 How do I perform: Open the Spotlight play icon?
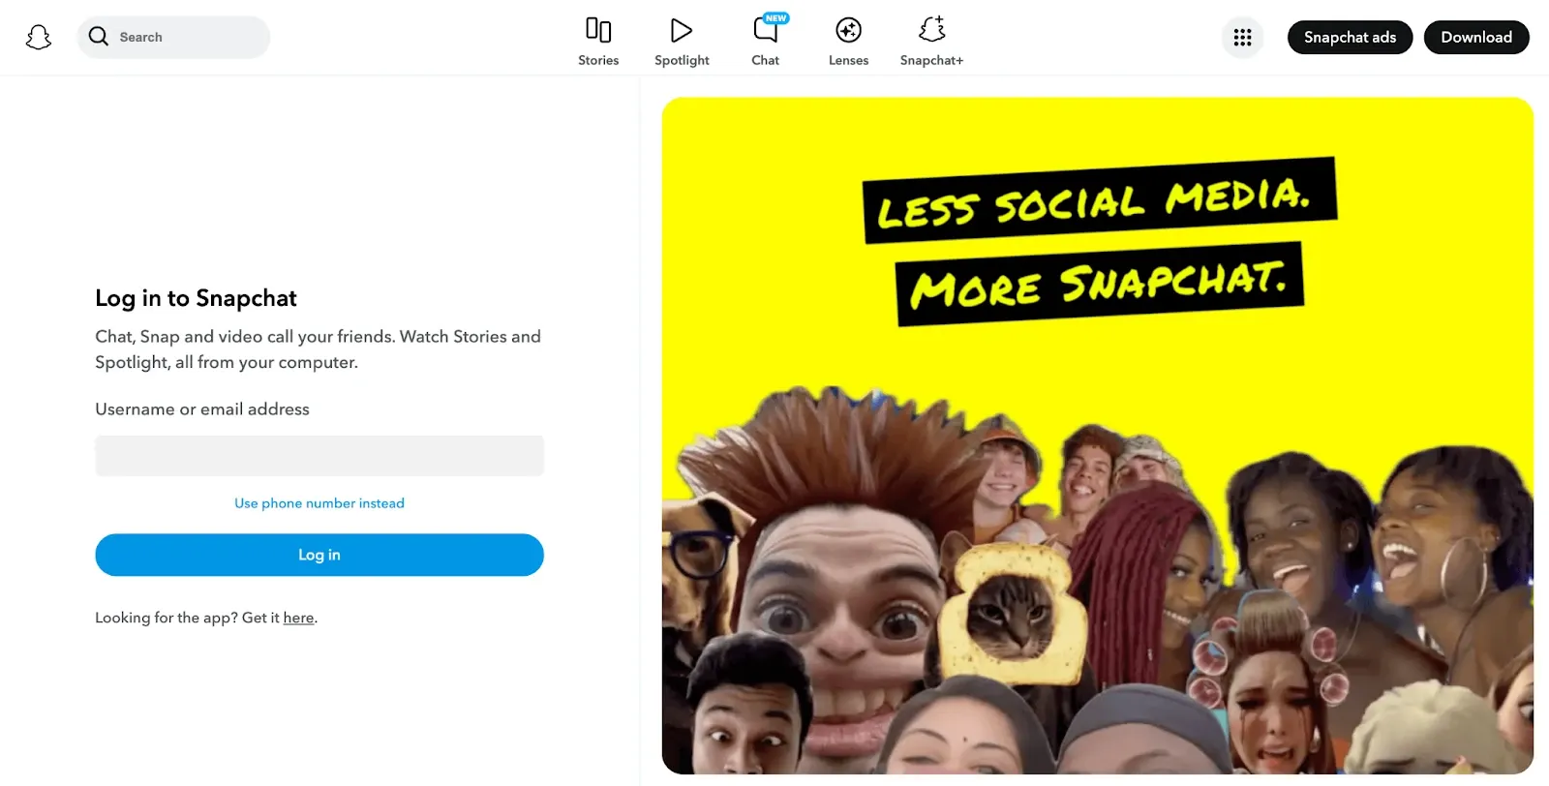tap(682, 30)
